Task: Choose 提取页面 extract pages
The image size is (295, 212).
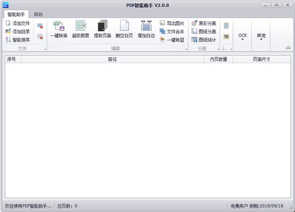Action: coord(103,29)
